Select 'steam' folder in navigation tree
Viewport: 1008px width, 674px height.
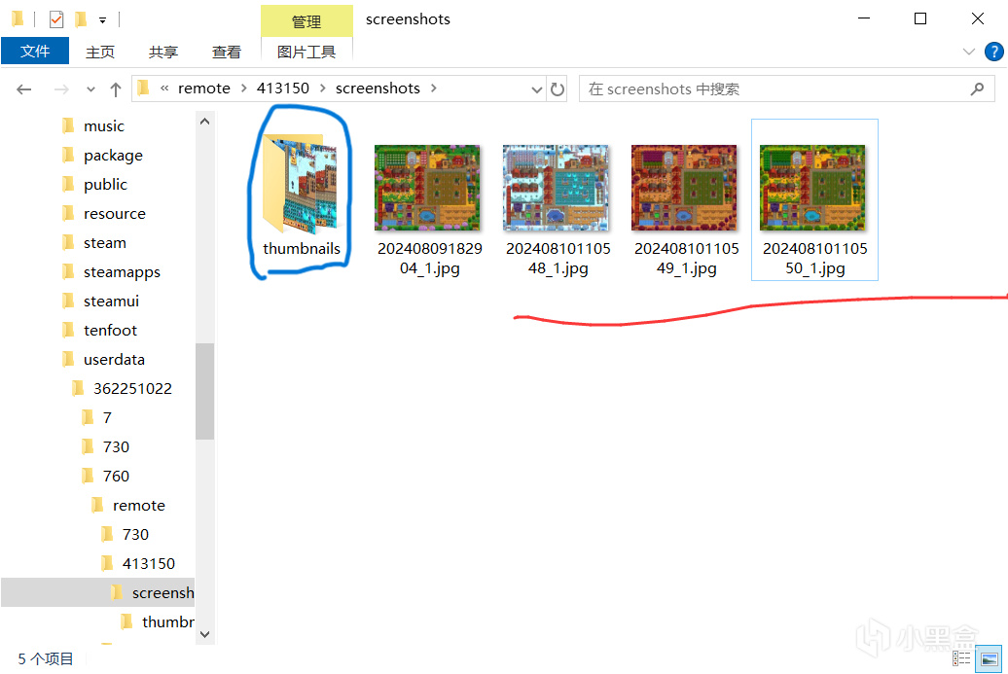click(x=105, y=243)
